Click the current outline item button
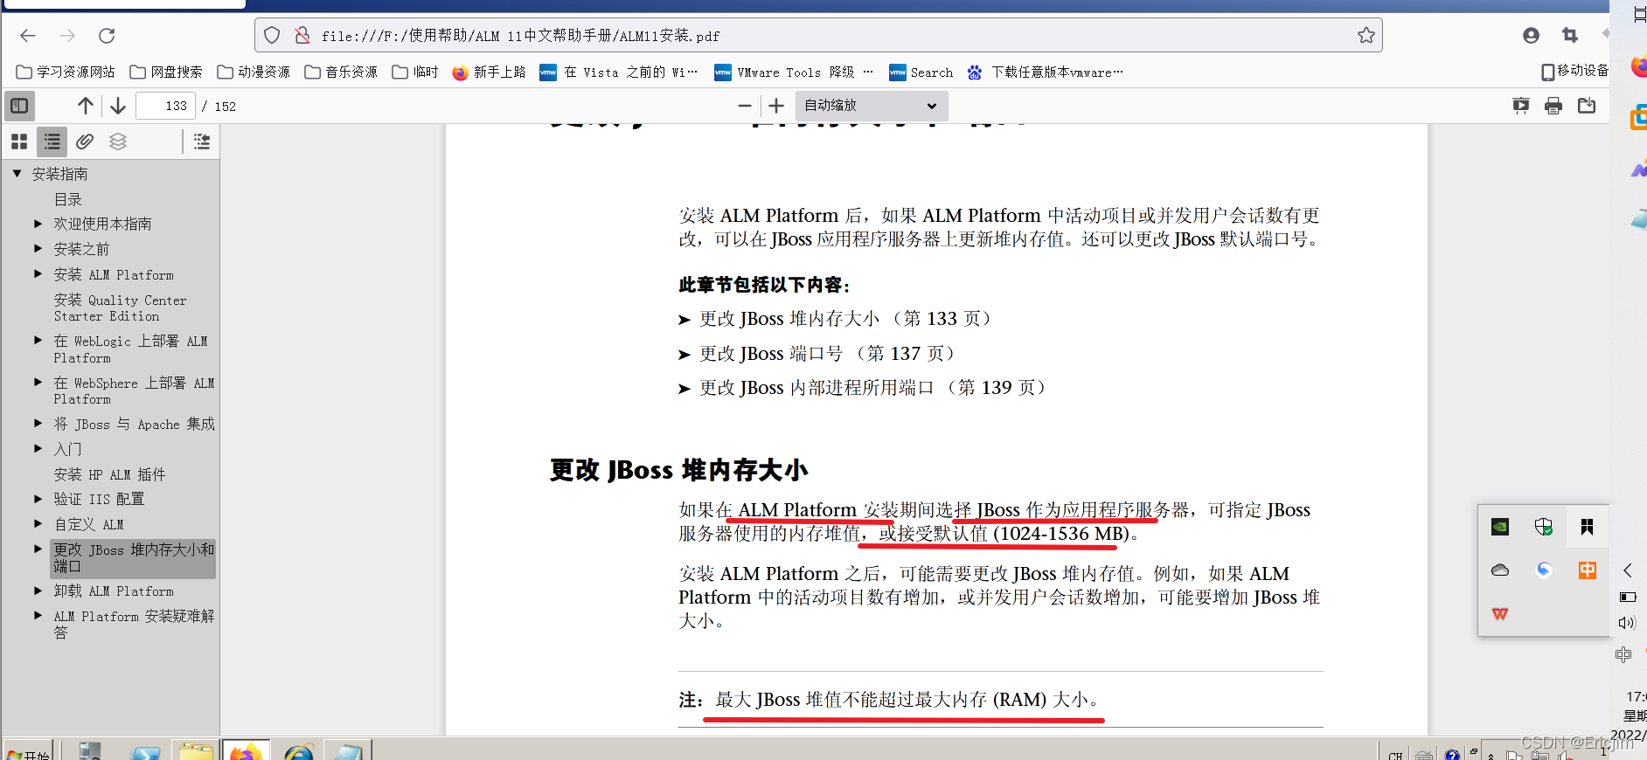Image resolution: width=1647 pixels, height=760 pixels. [x=202, y=142]
